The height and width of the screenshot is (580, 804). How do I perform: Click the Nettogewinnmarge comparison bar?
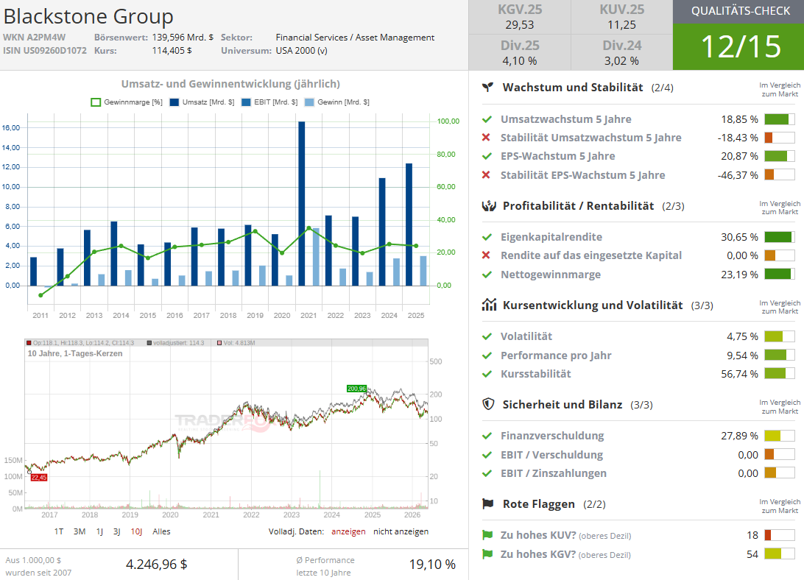pos(780,275)
